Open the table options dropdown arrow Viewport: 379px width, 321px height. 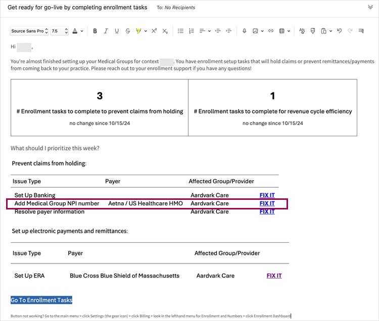point(289,31)
